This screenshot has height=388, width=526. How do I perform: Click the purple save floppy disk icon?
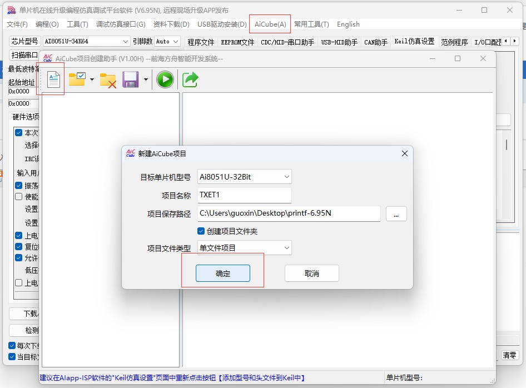coord(131,79)
